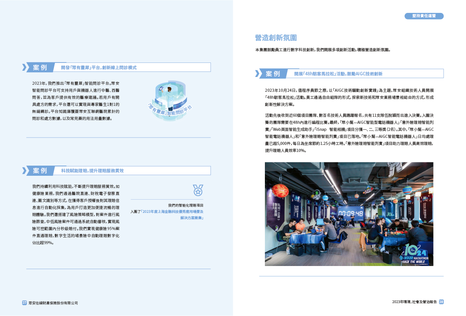Click the chevron beside the 科技賦能理賠 case
466x316 pixels.
(x=25, y=170)
